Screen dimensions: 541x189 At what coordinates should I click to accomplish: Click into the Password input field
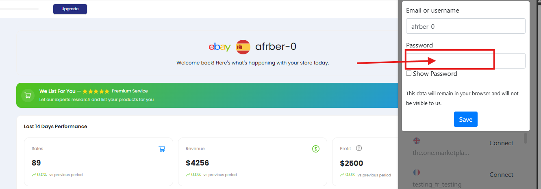[x=465, y=61]
